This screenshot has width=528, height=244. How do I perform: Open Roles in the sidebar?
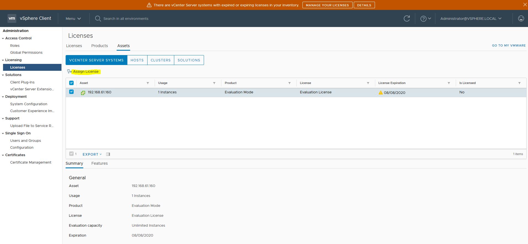(15, 46)
